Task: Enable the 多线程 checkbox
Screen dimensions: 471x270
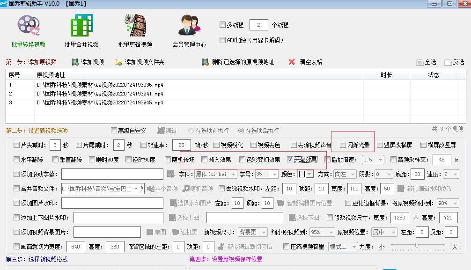Action: tap(223, 25)
